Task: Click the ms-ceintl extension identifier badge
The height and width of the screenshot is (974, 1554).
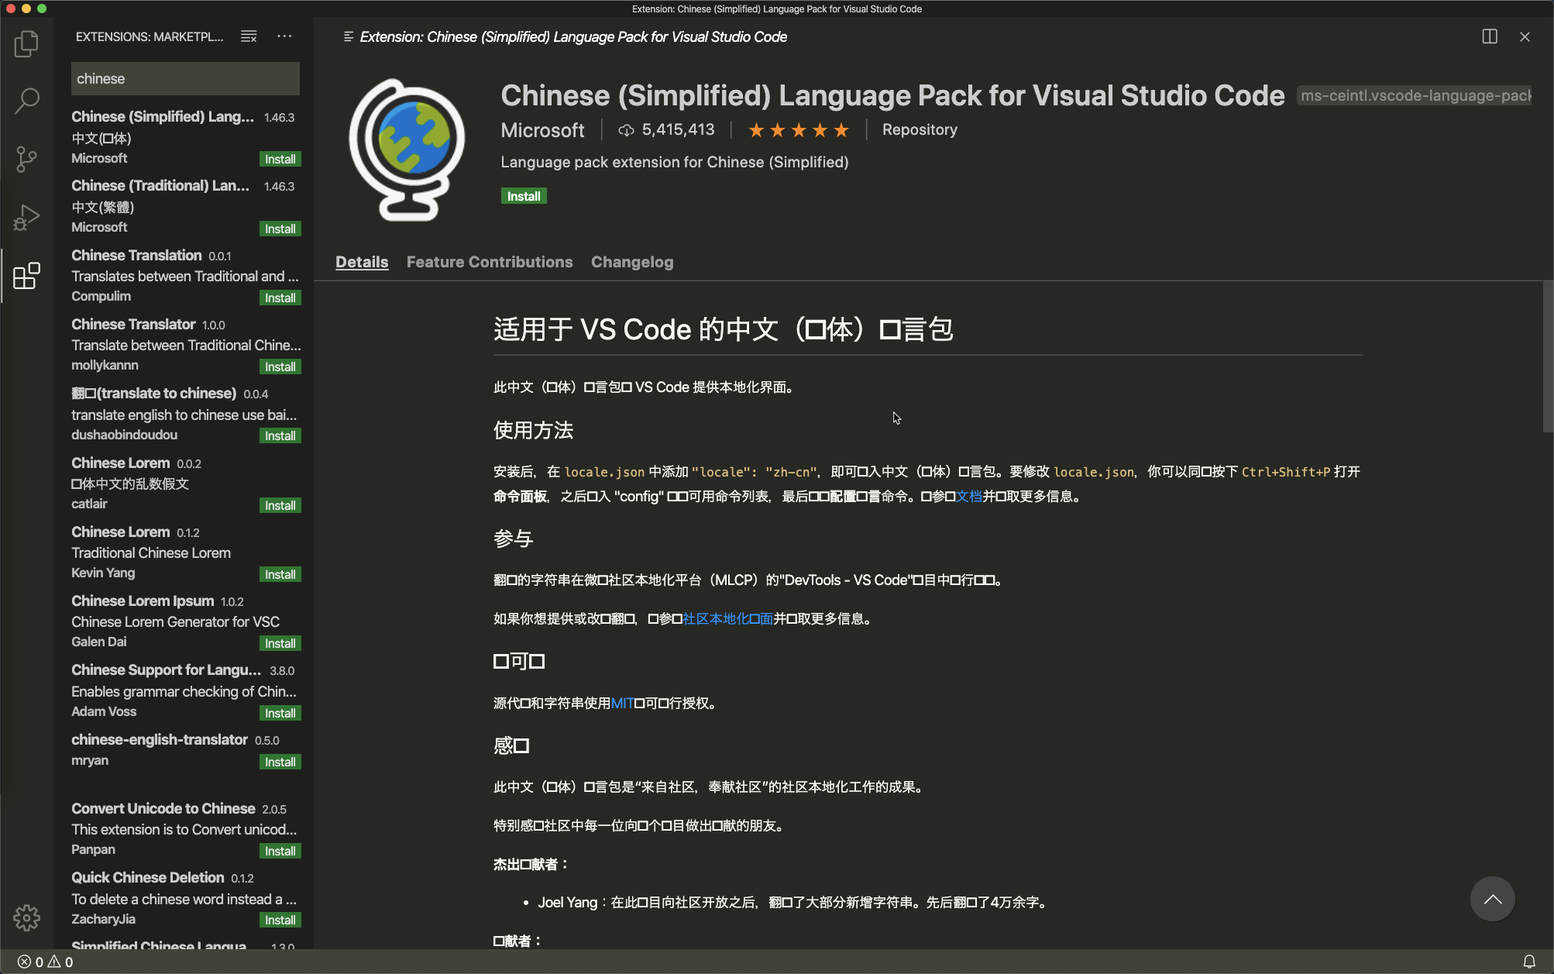Action: coord(1415,95)
